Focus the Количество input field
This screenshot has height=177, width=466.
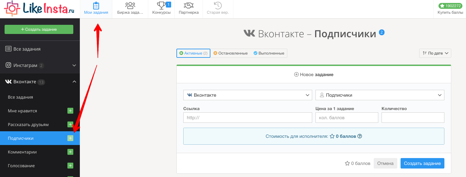tap(413, 118)
